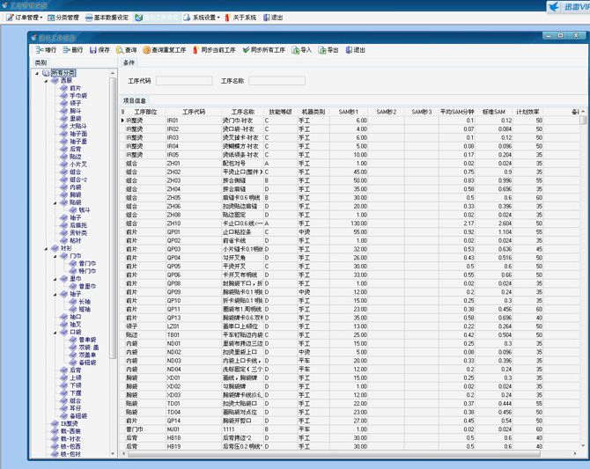The width and height of the screenshot is (590, 469).
Task: Open 分类管理 in the main menu
Action: 63,18
